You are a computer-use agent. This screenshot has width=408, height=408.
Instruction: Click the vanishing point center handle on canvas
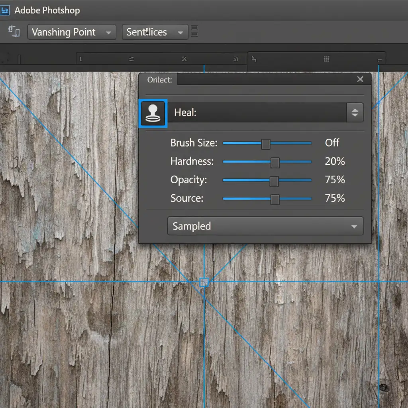coord(204,282)
